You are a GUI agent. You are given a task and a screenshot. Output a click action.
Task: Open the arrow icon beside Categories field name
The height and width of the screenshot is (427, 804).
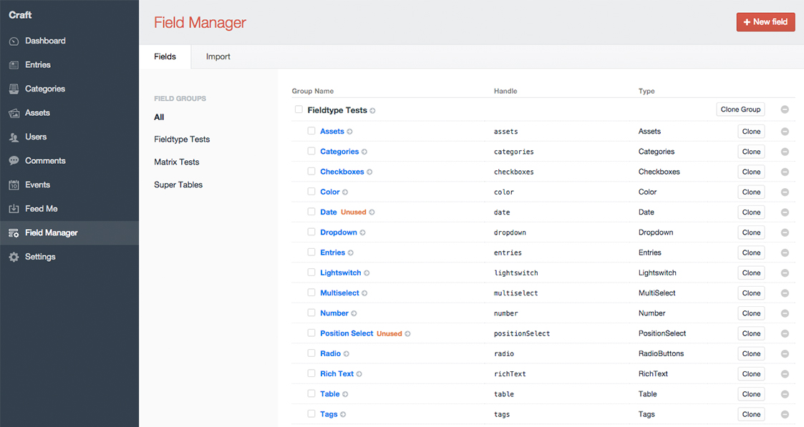(x=364, y=152)
